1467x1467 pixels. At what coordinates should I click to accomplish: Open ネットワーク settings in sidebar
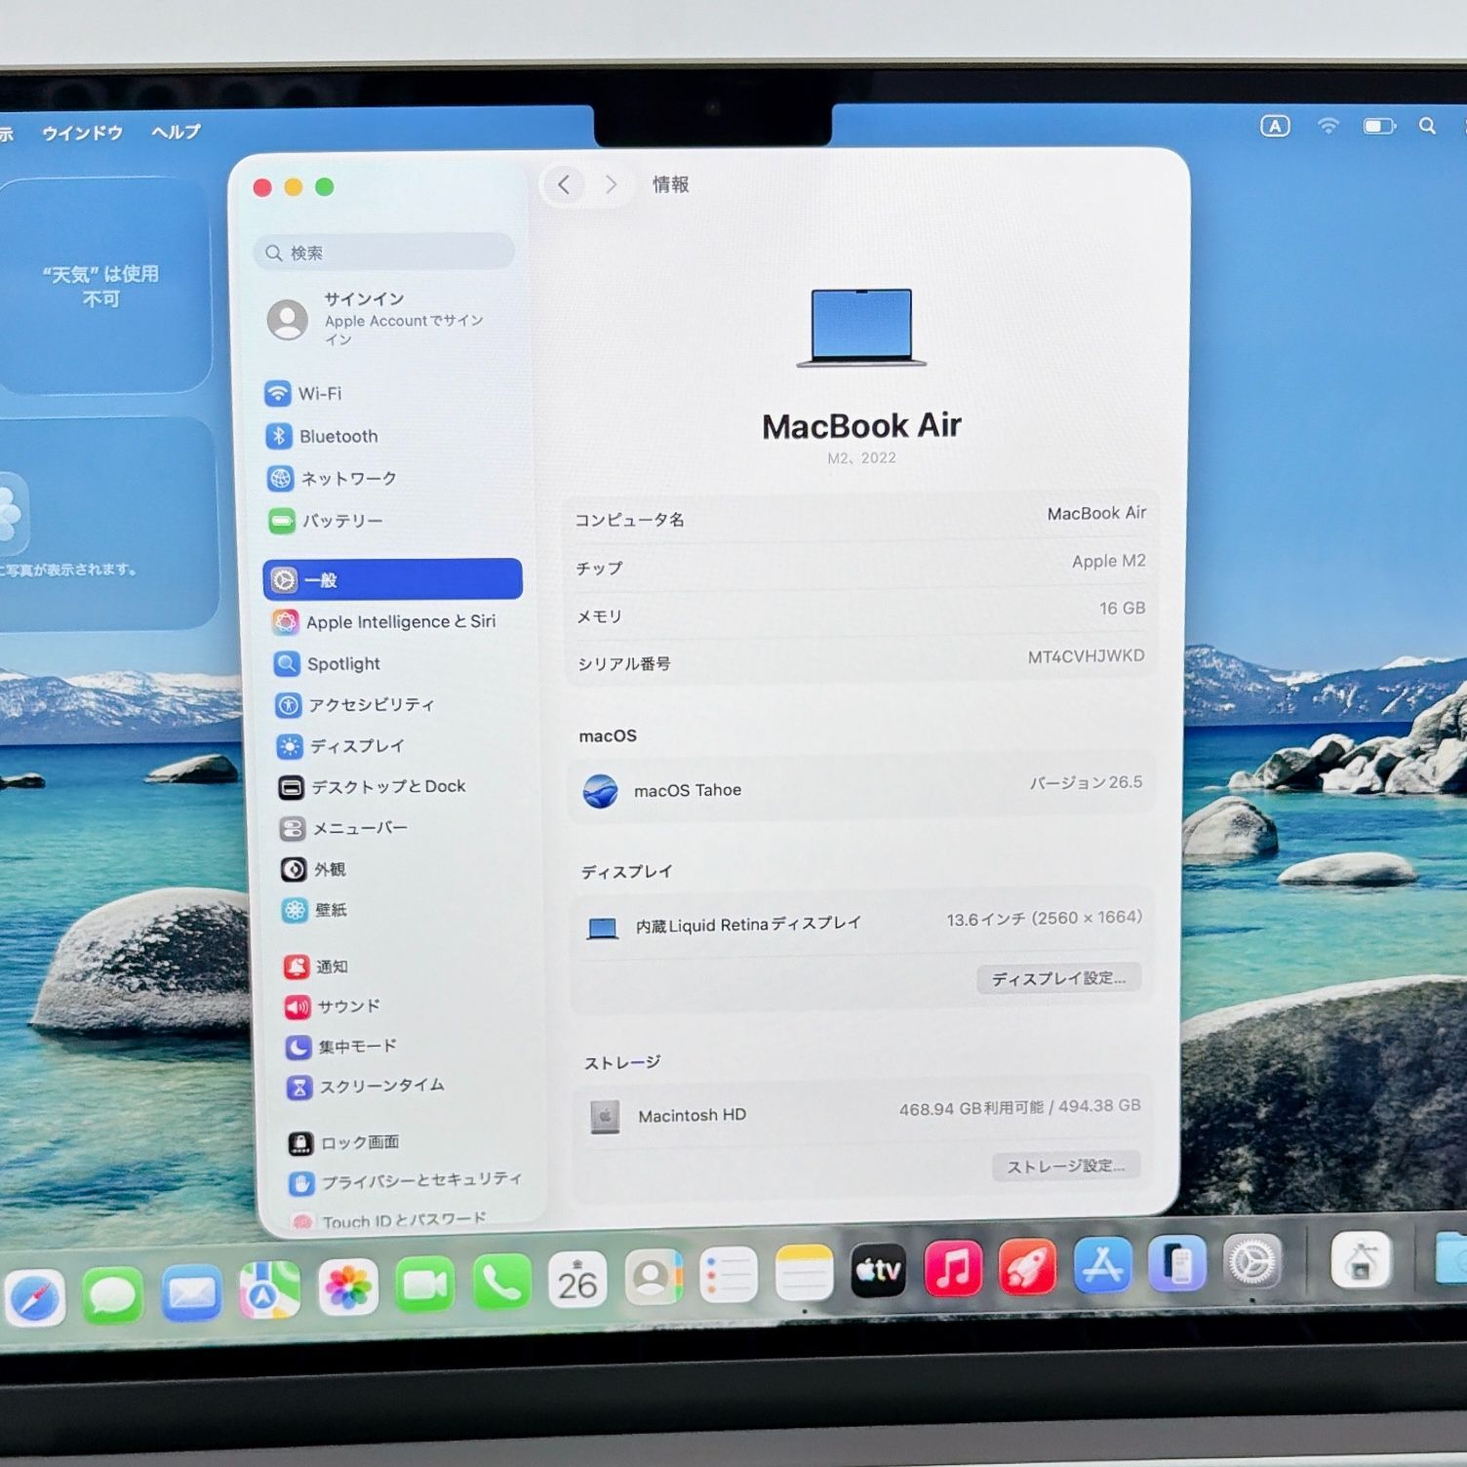[332, 478]
